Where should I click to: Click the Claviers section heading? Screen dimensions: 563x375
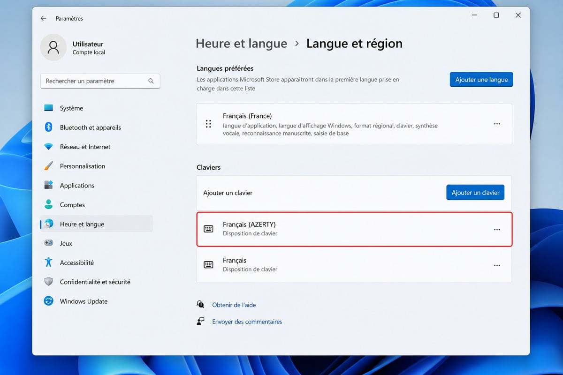(209, 167)
